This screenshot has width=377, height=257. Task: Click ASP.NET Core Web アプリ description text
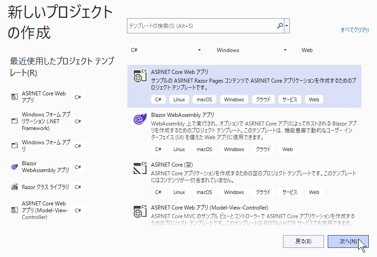(253, 84)
